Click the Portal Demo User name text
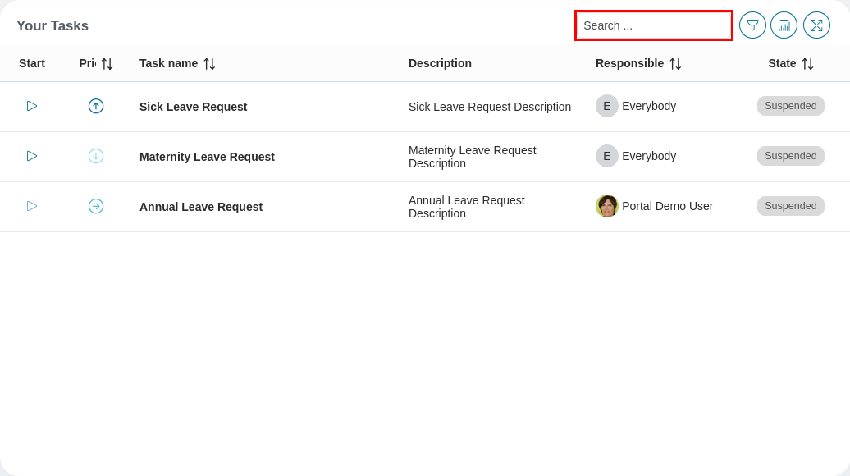850x476 pixels. (x=667, y=206)
